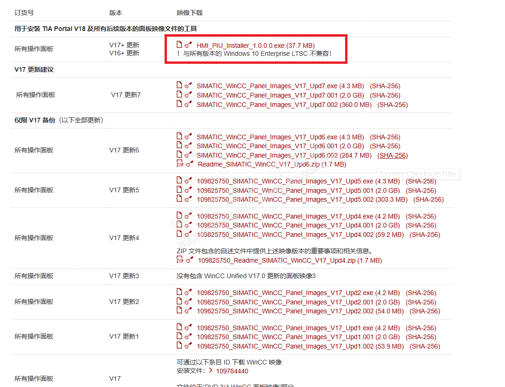
Task: Click ZIP icon for Readme V17_Upd6
Action: pyautogui.click(x=180, y=163)
